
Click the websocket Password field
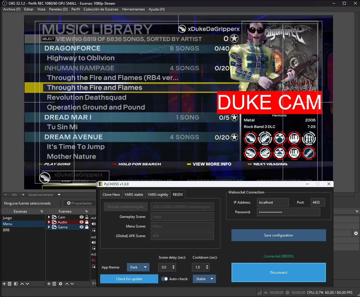point(289,212)
